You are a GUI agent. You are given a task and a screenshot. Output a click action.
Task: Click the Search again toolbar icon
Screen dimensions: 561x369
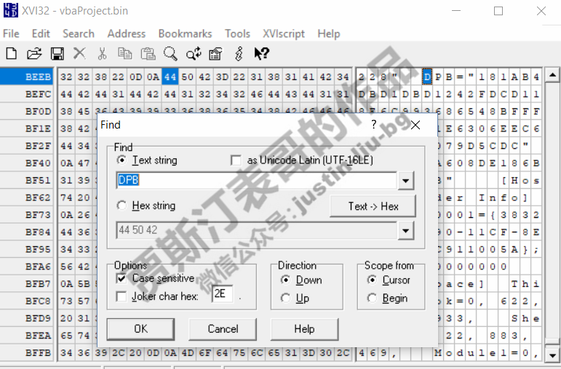[x=193, y=54]
